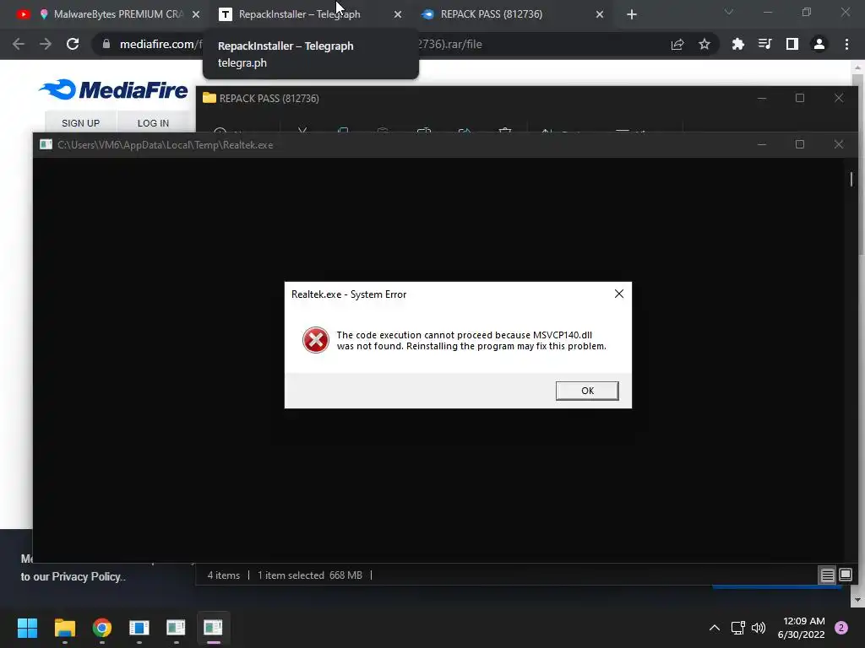Close the MalwareBytes PREMIUM tab

pos(196,14)
